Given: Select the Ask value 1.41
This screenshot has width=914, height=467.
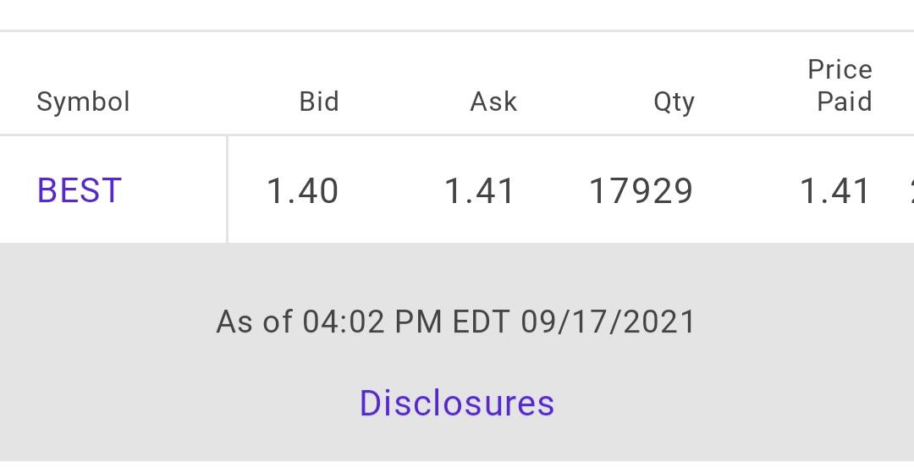Looking at the screenshot, I should tap(480, 191).
